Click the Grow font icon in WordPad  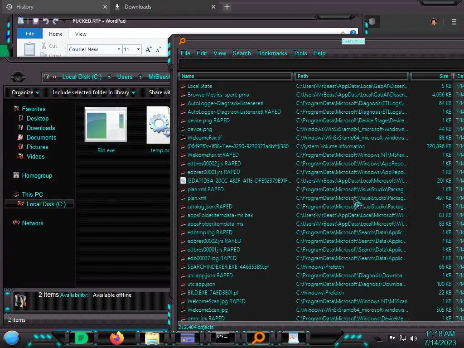coord(148,49)
